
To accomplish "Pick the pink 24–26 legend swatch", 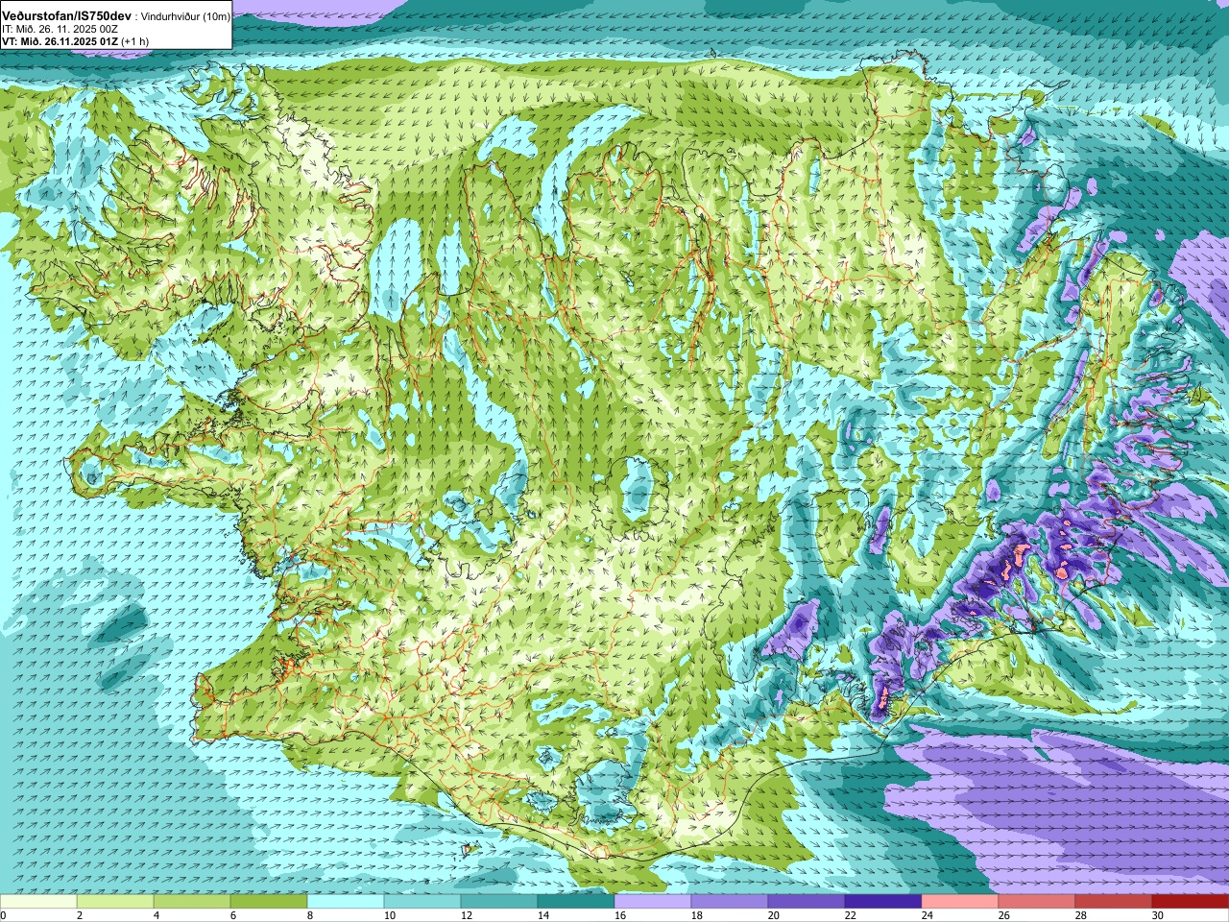I will 960,902.
